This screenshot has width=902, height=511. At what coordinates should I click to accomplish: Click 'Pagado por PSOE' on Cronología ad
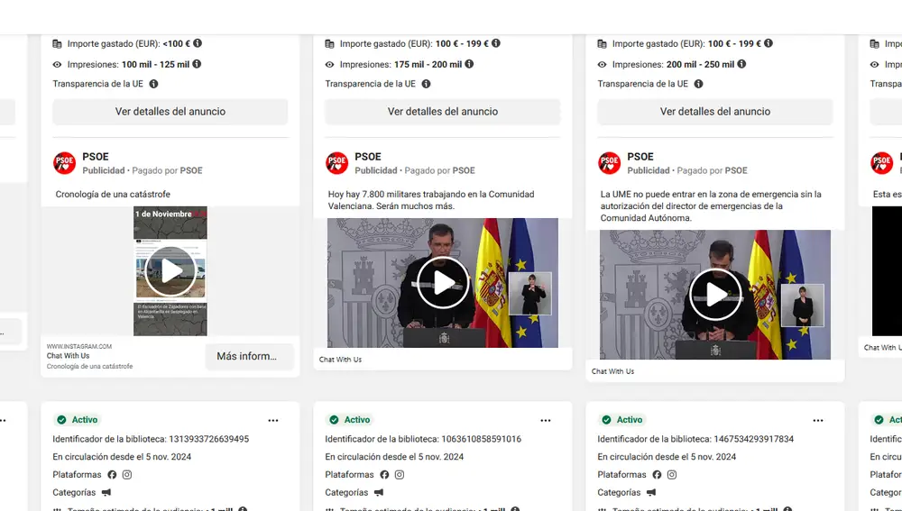tap(168, 170)
